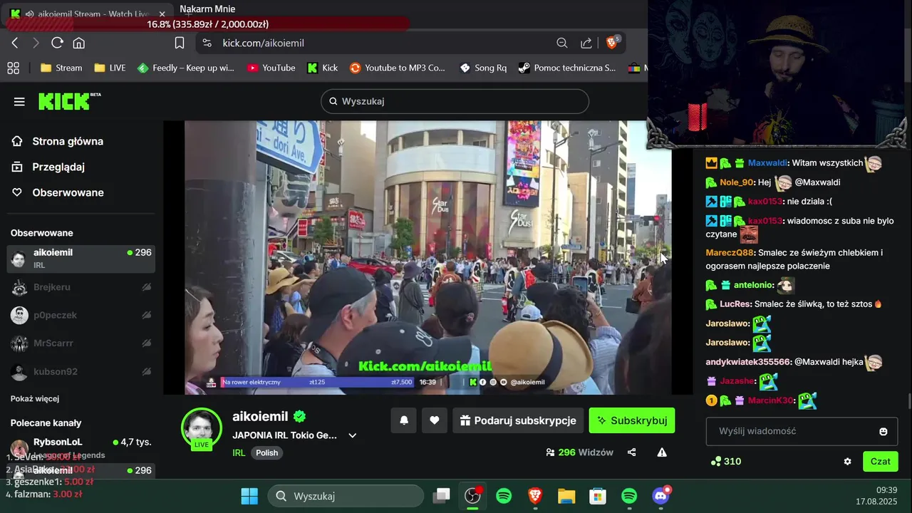Image resolution: width=912 pixels, height=513 pixels.
Task: Open Kick bookmark in bookmarks bar
Action: [322, 68]
